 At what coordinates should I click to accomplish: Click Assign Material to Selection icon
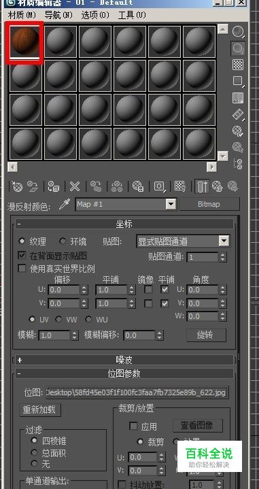(x=54, y=186)
